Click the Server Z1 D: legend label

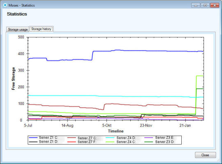(49, 142)
